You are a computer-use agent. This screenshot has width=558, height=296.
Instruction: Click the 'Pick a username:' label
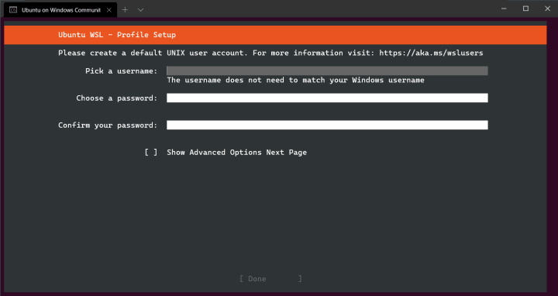point(122,71)
